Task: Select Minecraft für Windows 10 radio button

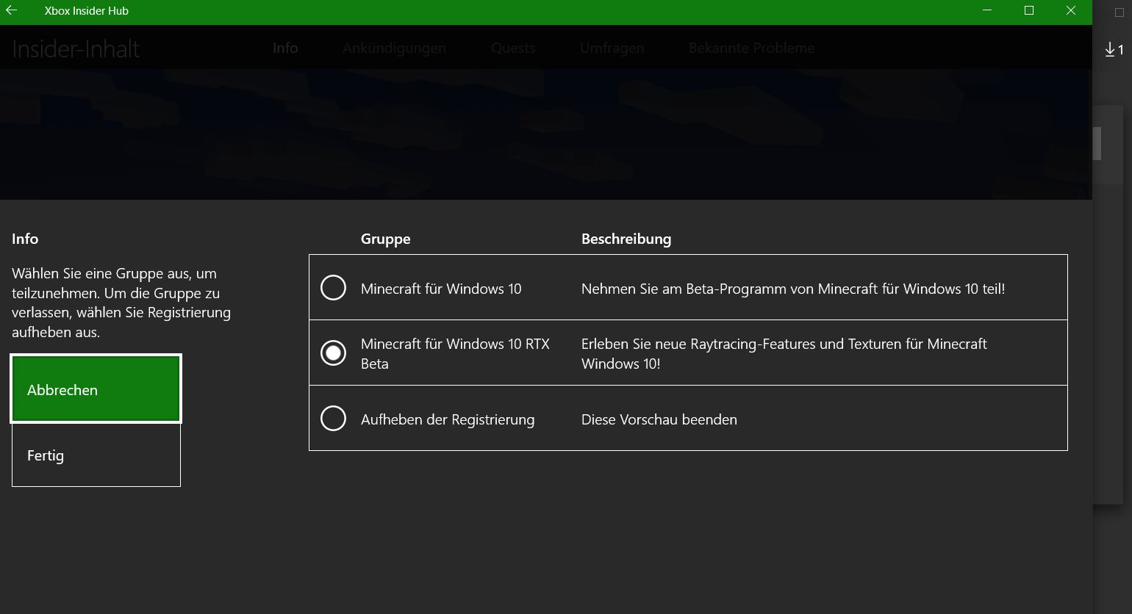Action: [333, 288]
